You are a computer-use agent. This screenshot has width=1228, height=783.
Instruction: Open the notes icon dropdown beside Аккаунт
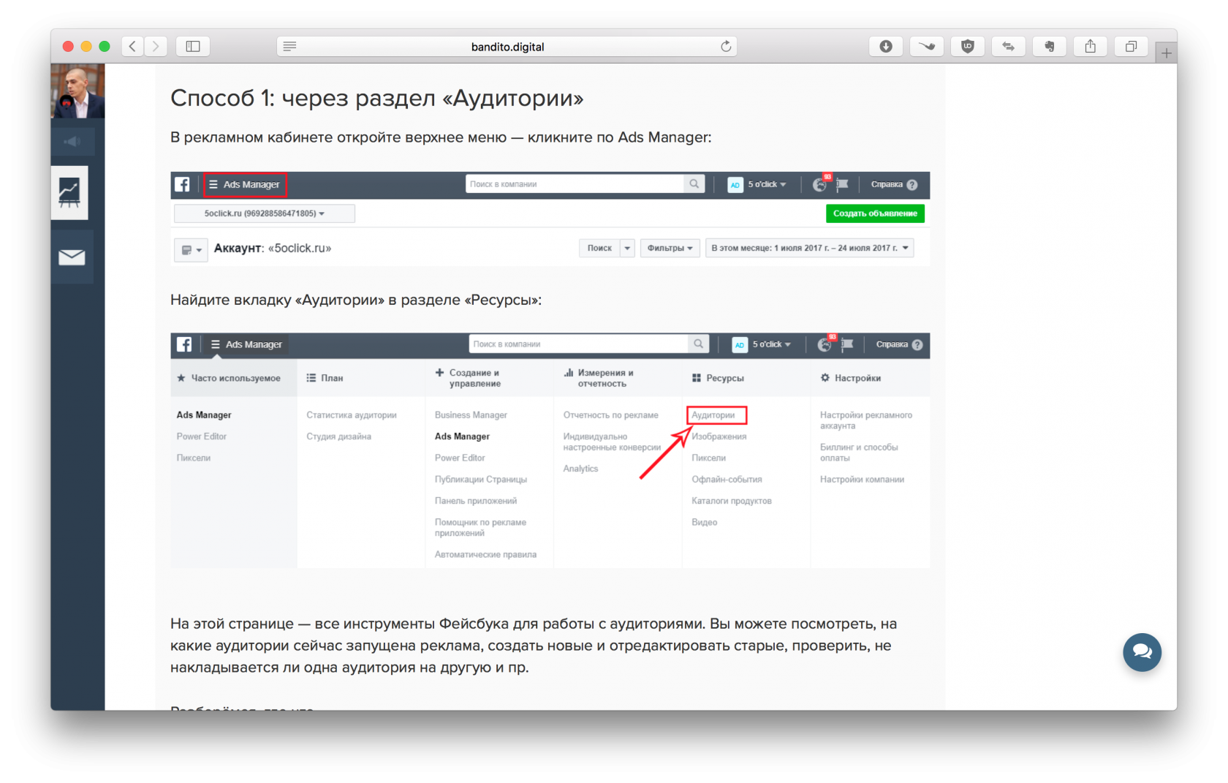point(191,249)
